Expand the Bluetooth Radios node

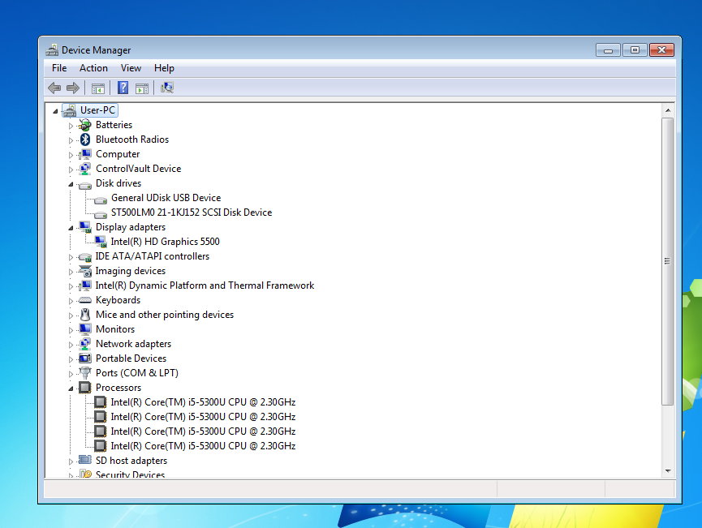pos(71,140)
